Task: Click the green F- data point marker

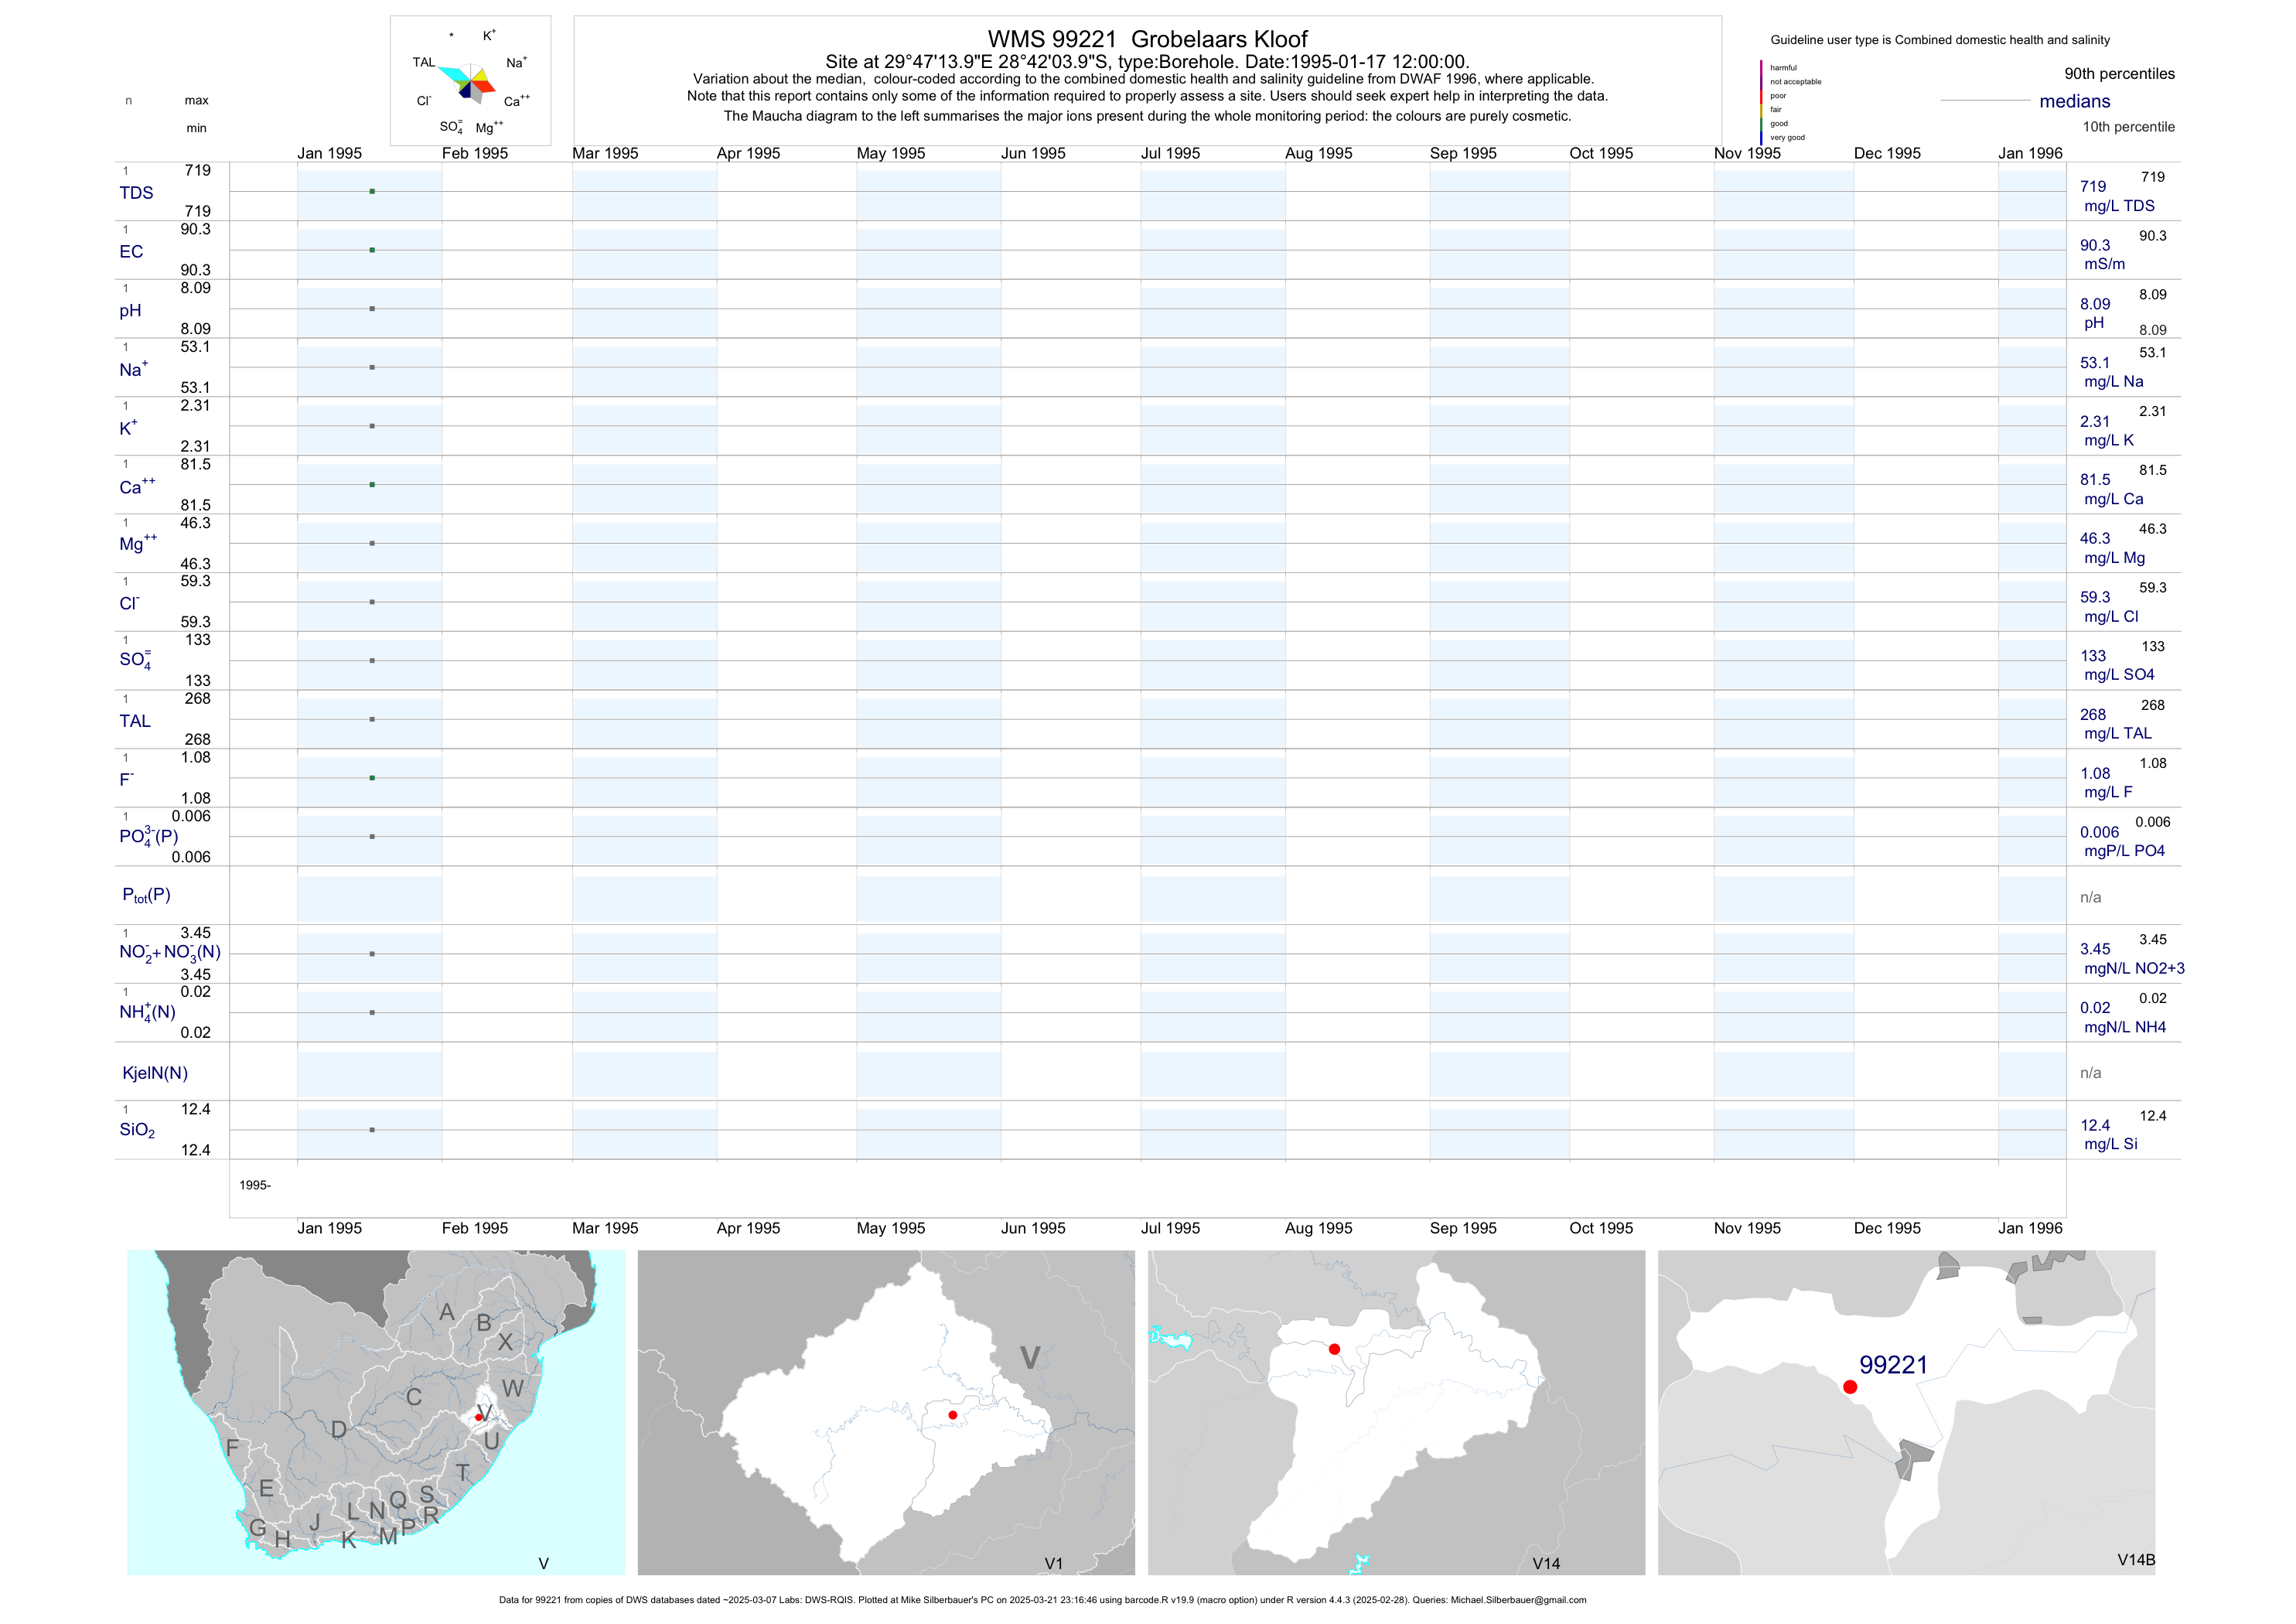Action: point(372,778)
